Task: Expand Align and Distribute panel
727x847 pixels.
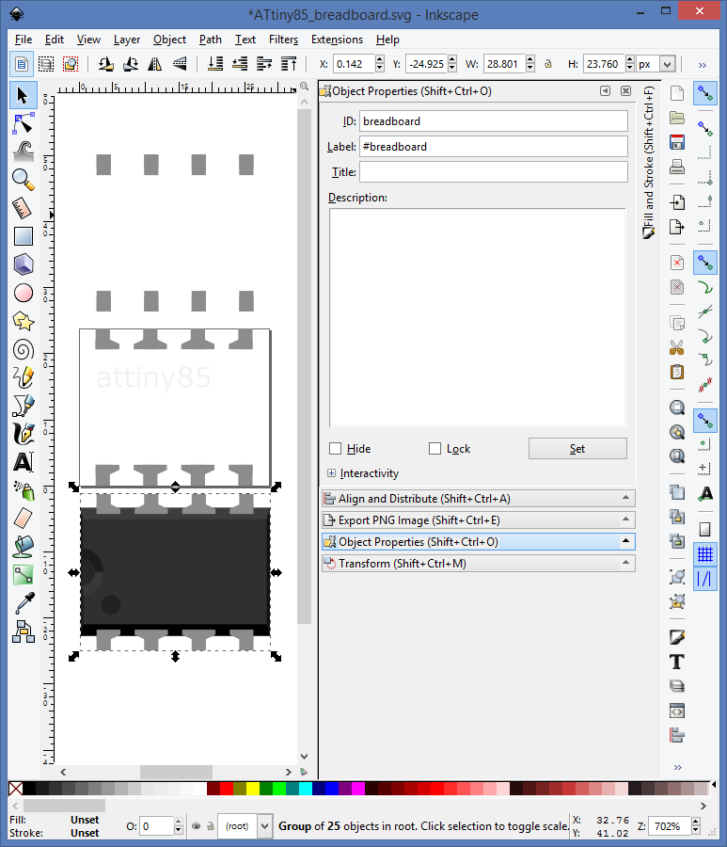Action: coord(478,499)
